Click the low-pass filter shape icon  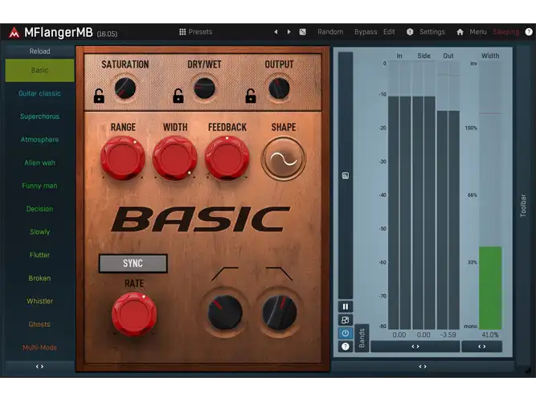(x=280, y=273)
